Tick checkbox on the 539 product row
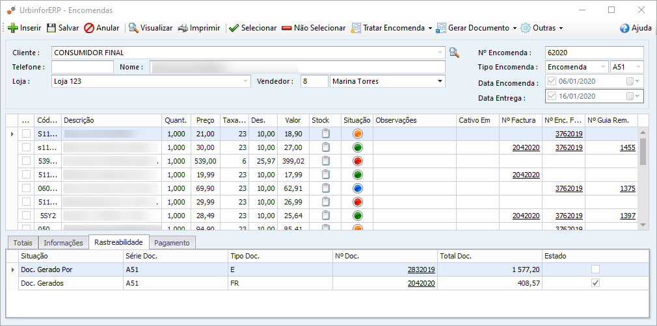The height and width of the screenshot is (326, 657). 27,161
